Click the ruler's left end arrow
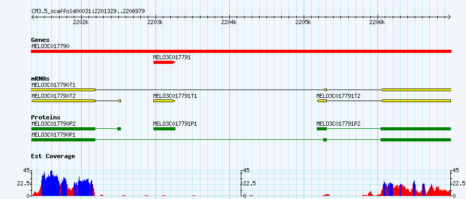Image resolution: width=466 pixels, height=199 pixels. (33, 17)
